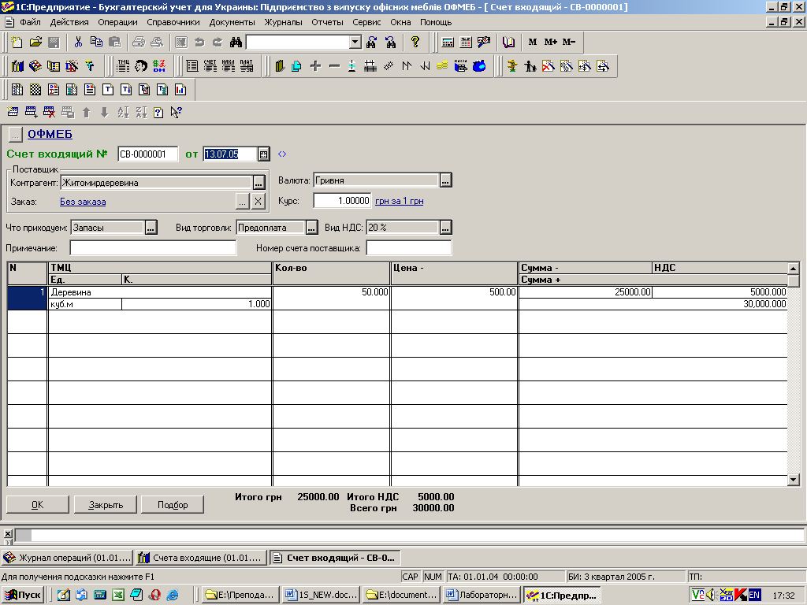Click the bar chart report icon
This screenshot has height=605, width=807.
click(180, 90)
